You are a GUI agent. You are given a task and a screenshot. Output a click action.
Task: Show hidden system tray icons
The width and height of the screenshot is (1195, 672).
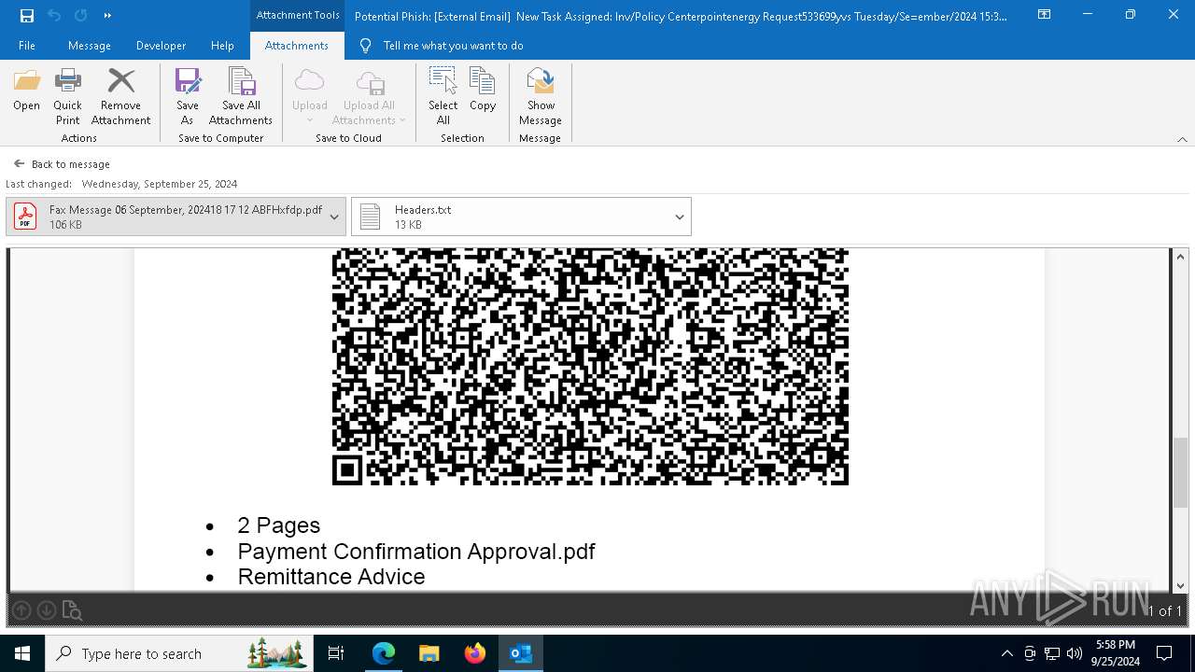tap(1006, 653)
